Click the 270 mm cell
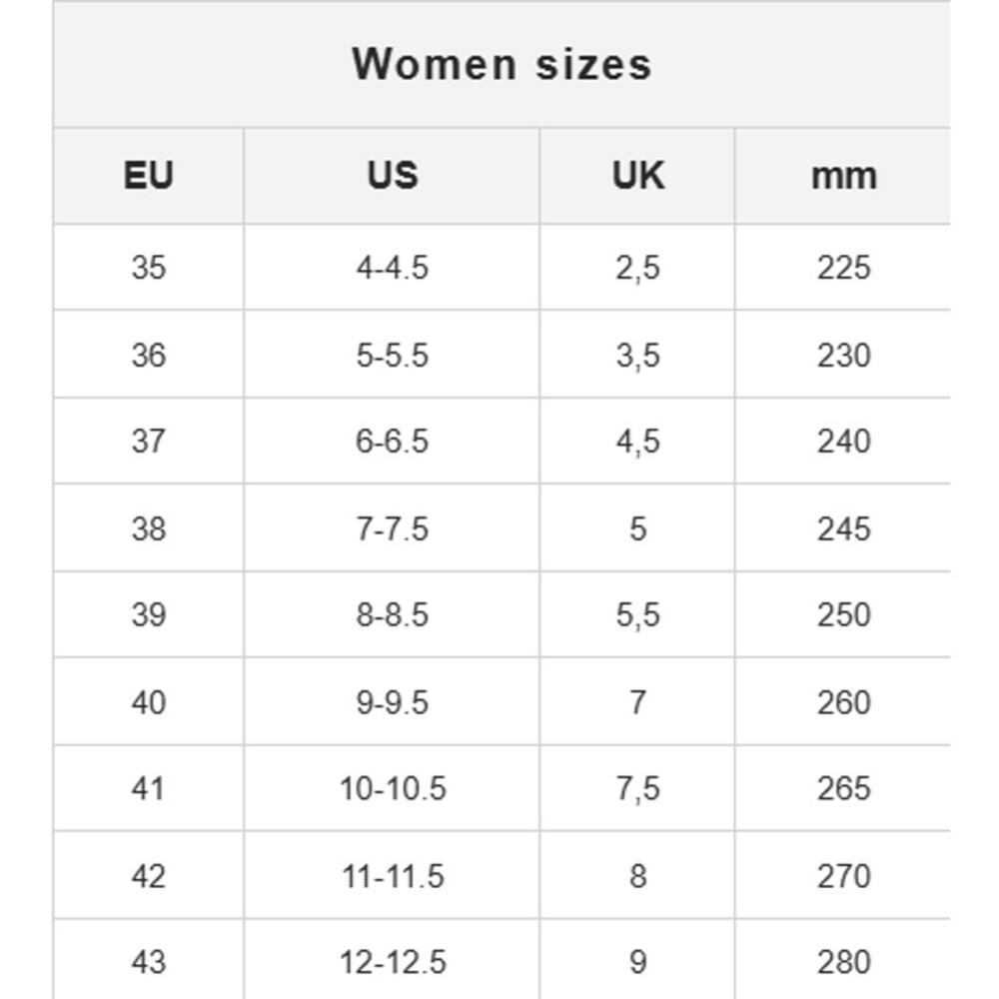 click(843, 876)
